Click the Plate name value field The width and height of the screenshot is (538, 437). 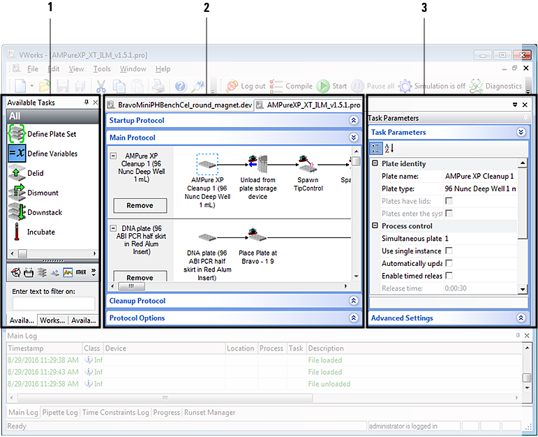(x=480, y=176)
